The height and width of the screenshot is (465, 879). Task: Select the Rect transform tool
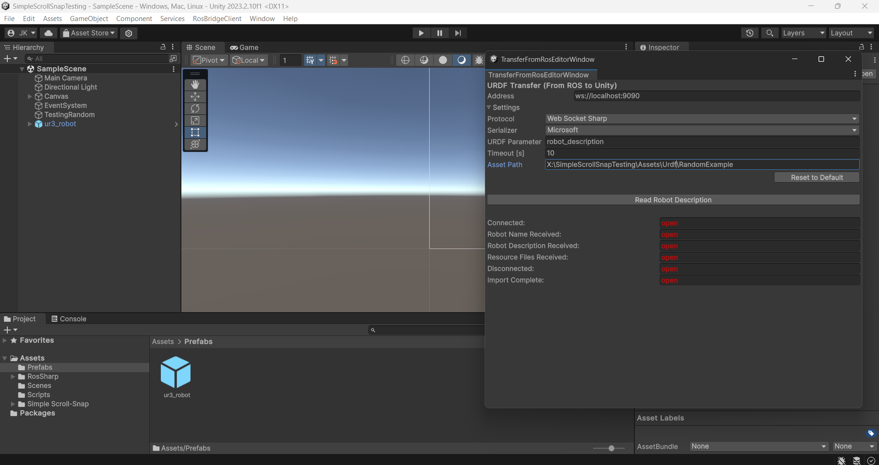click(195, 132)
